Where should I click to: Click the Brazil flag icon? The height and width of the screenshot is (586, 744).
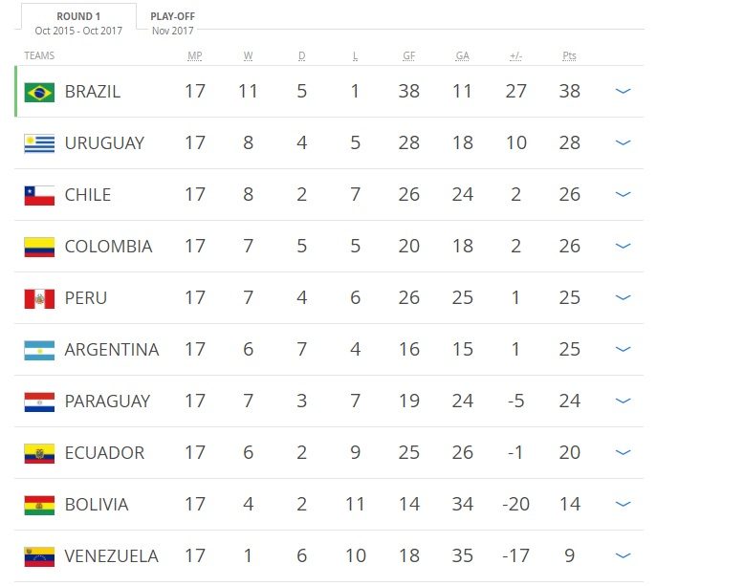point(39,92)
